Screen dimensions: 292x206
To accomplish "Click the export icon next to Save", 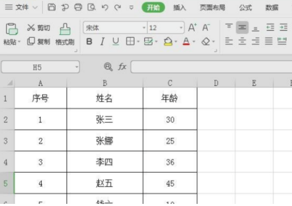I will tap(65, 7).
